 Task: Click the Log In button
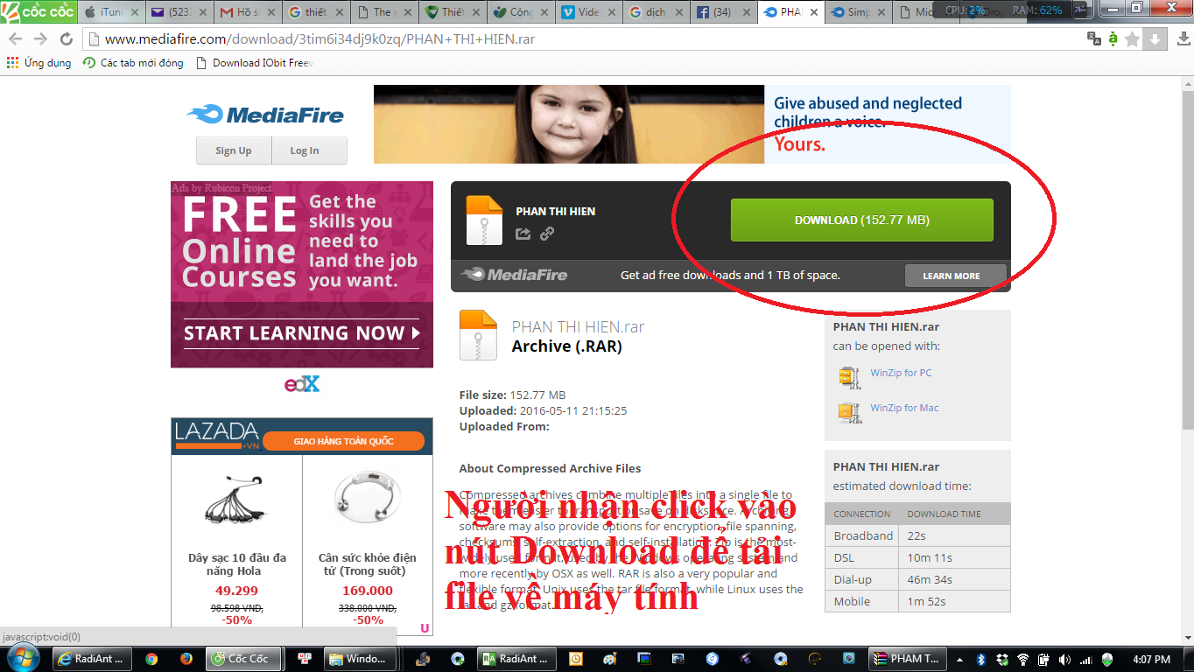[309, 150]
